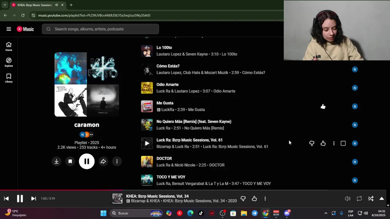
Task: Click the browser address bar URL
Action: coord(94,15)
